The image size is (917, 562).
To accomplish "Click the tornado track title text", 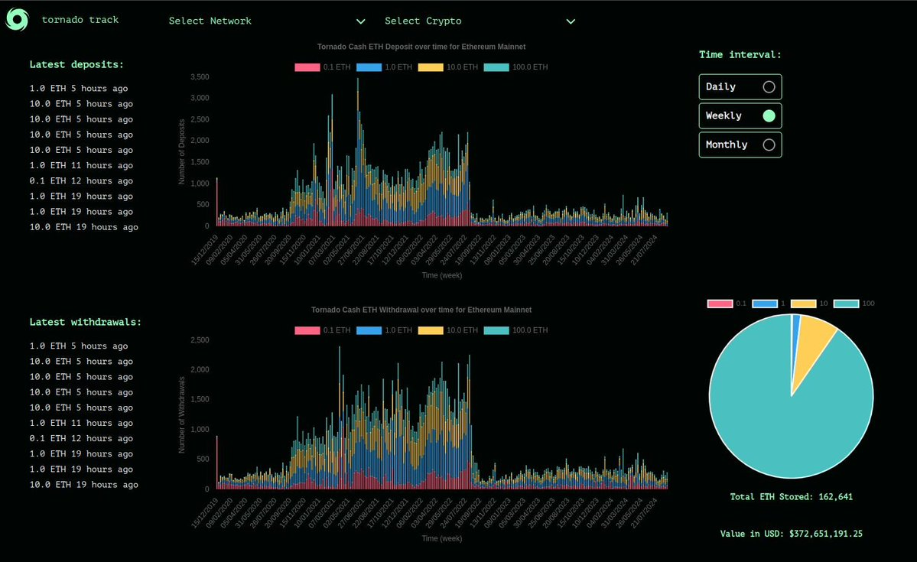I will pos(80,20).
